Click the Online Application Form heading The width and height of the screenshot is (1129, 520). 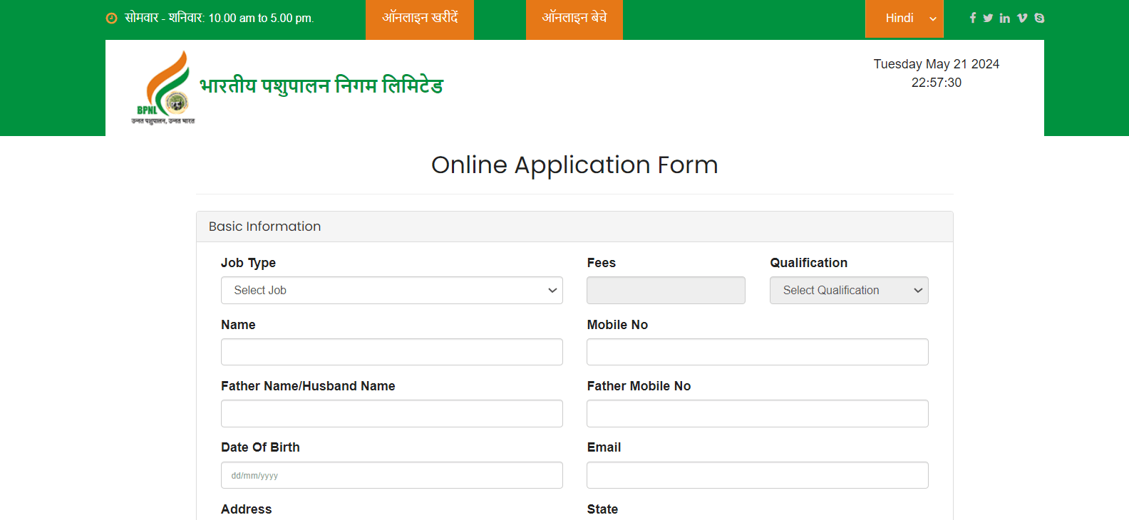click(x=574, y=165)
